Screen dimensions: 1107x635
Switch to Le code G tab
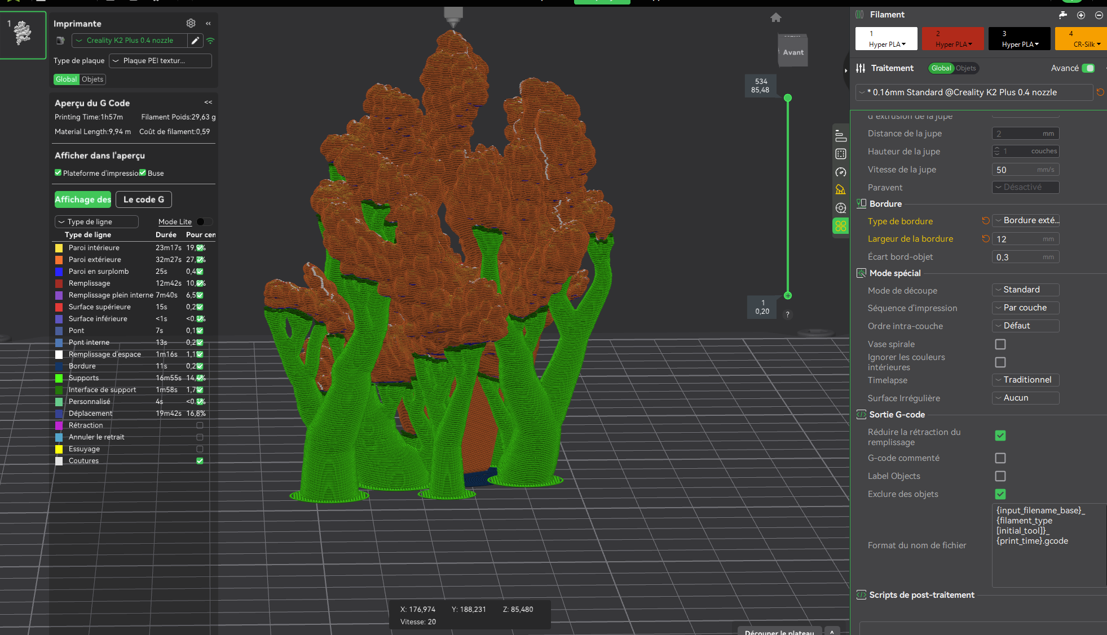pyautogui.click(x=144, y=199)
